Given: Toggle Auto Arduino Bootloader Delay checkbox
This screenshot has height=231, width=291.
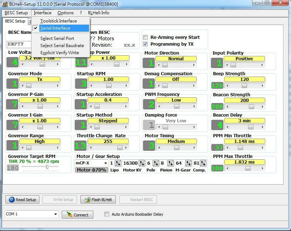Looking at the screenshot, I should coord(107,214).
